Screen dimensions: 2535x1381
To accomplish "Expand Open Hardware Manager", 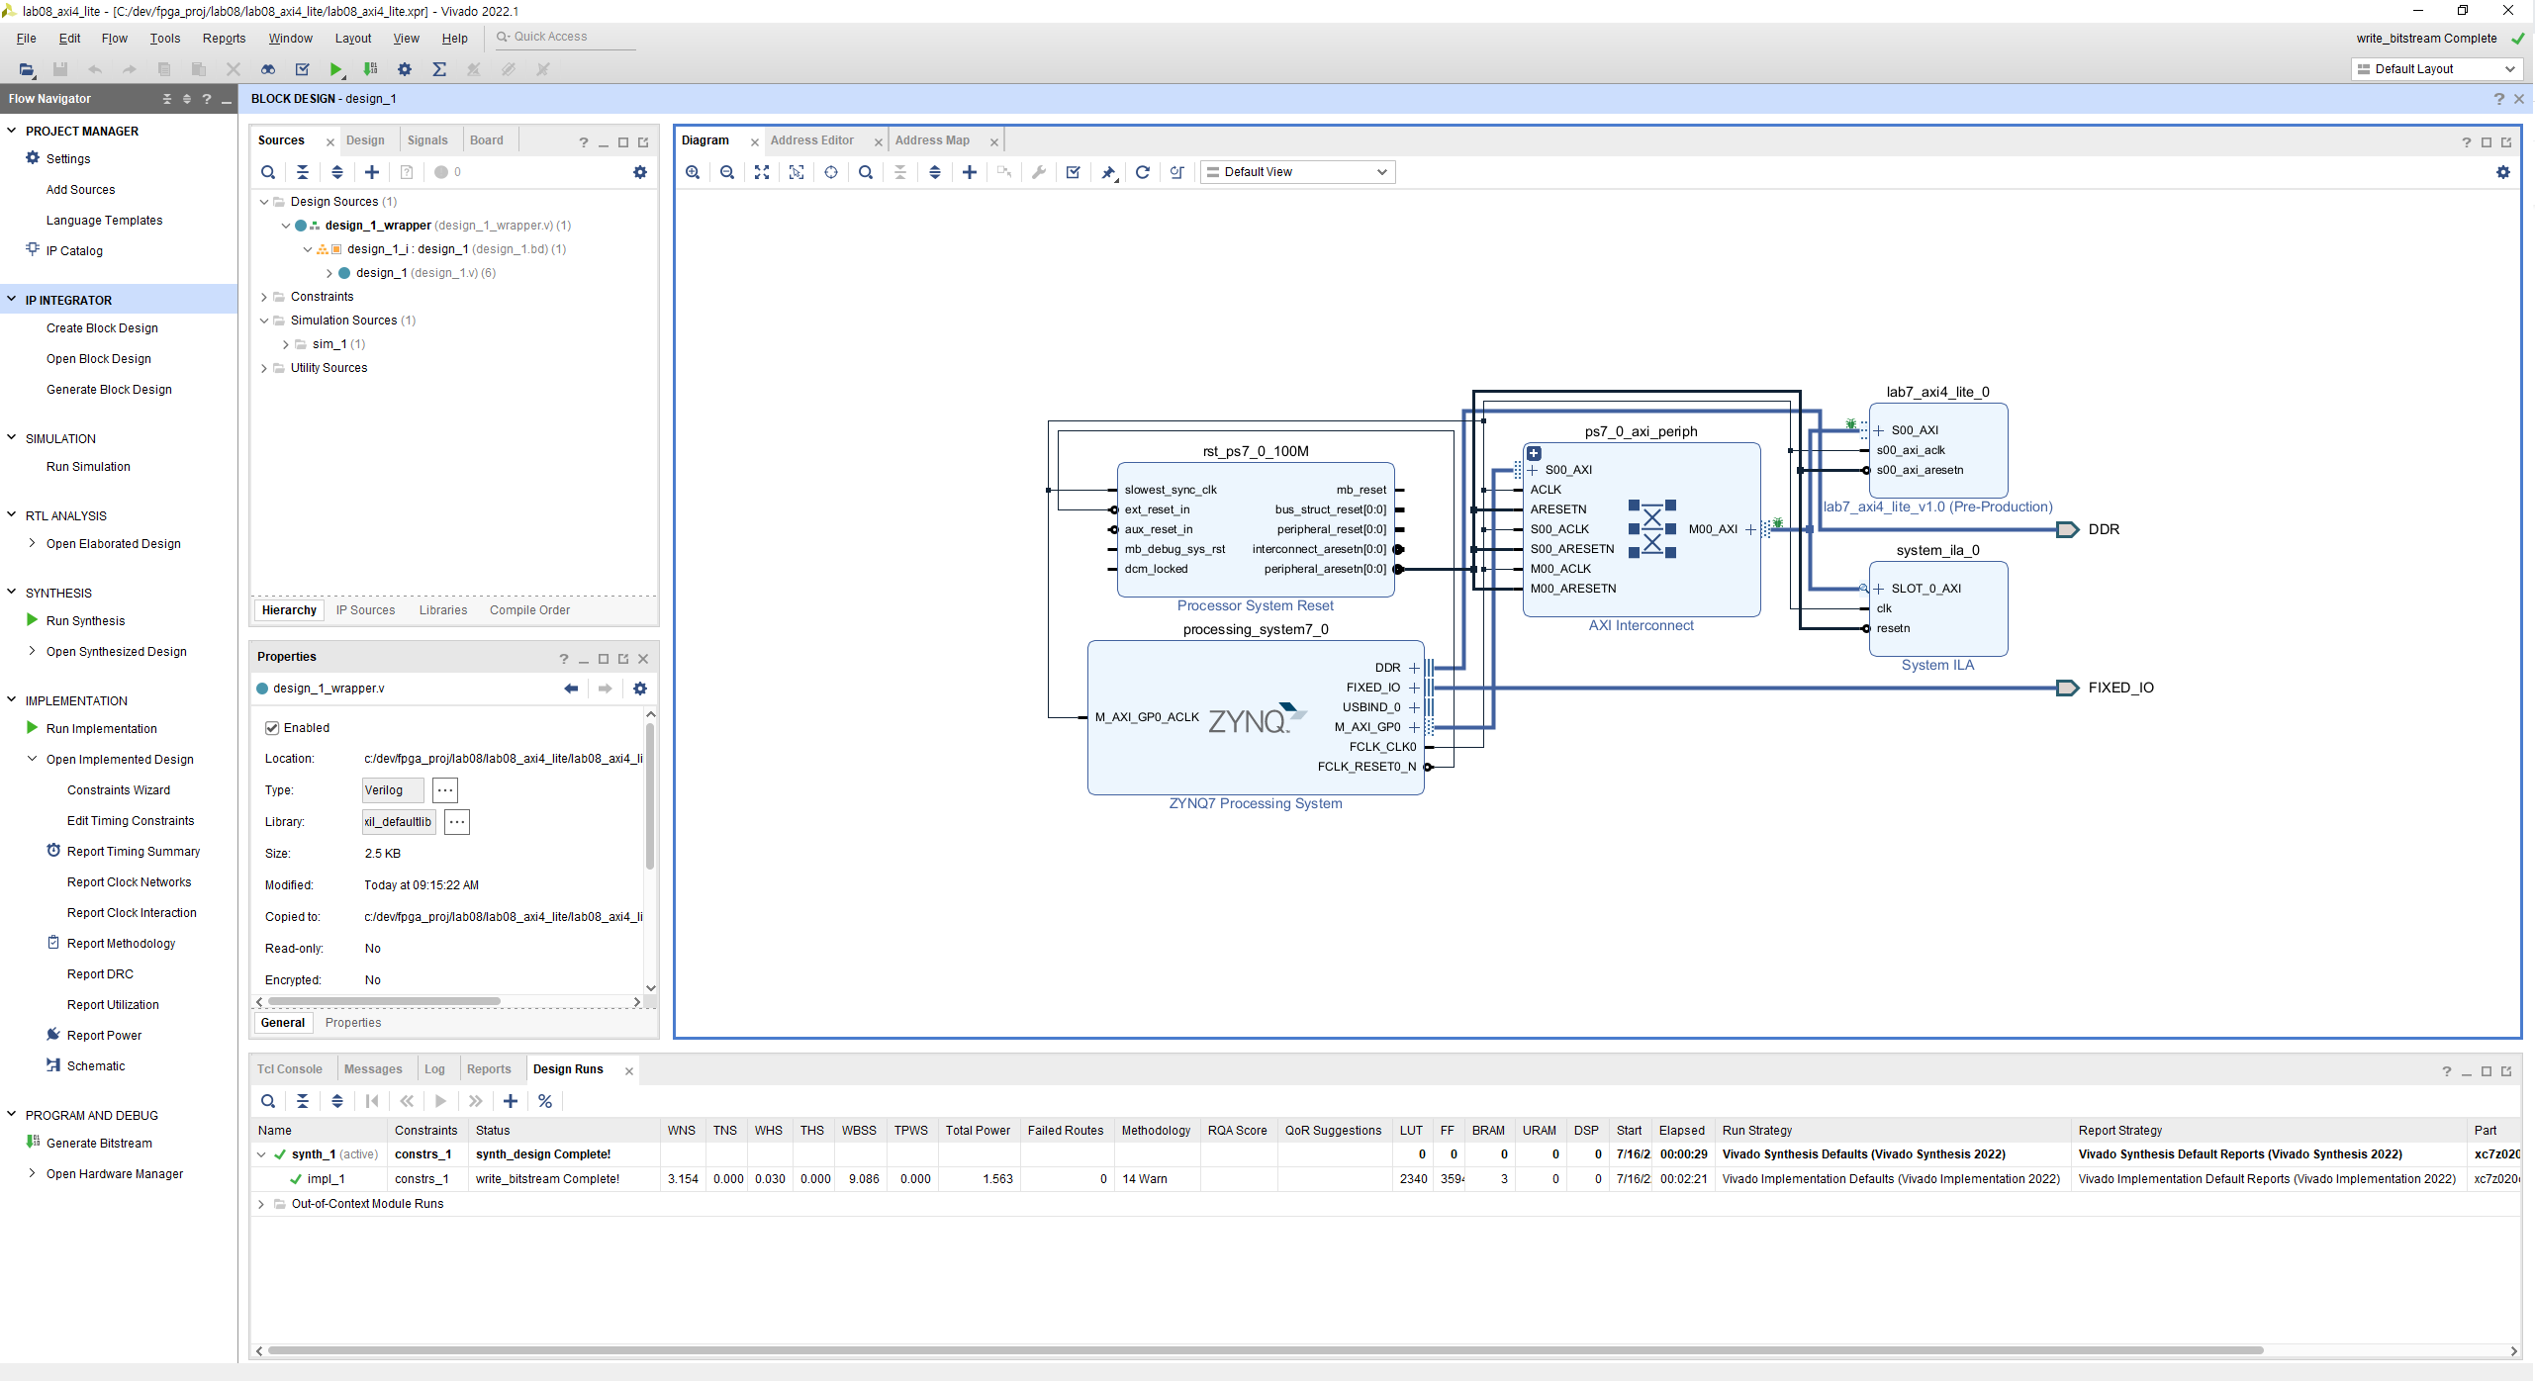I will click(33, 1173).
